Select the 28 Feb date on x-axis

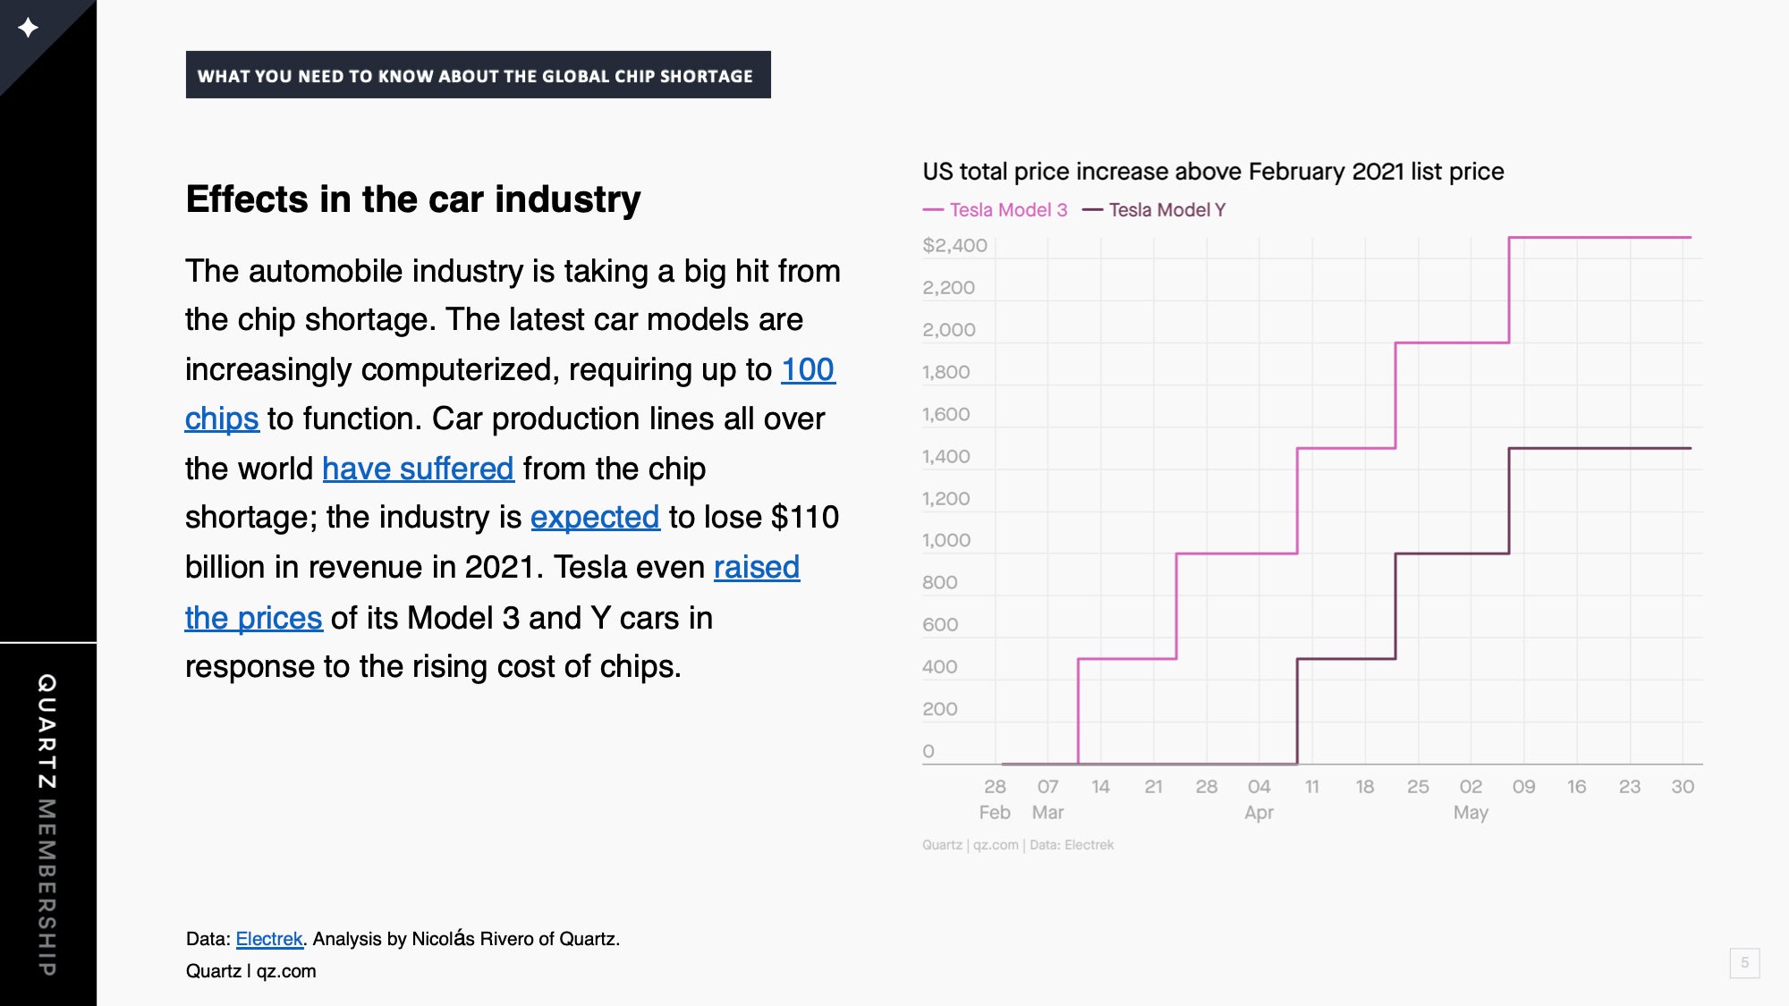click(995, 799)
